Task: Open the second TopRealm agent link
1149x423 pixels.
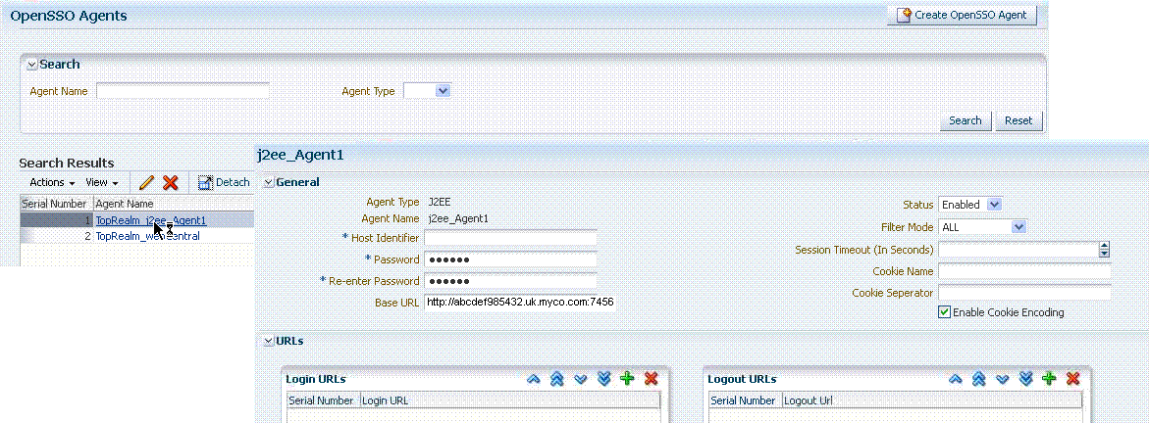Action: click(147, 236)
